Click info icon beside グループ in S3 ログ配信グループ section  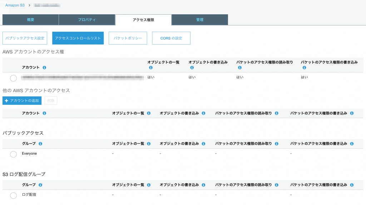(x=40, y=185)
